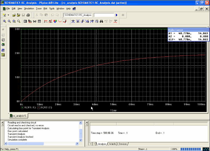Click the Zoom Fit toolbar icon
Screen dimensions: 210x151
point(19,21)
